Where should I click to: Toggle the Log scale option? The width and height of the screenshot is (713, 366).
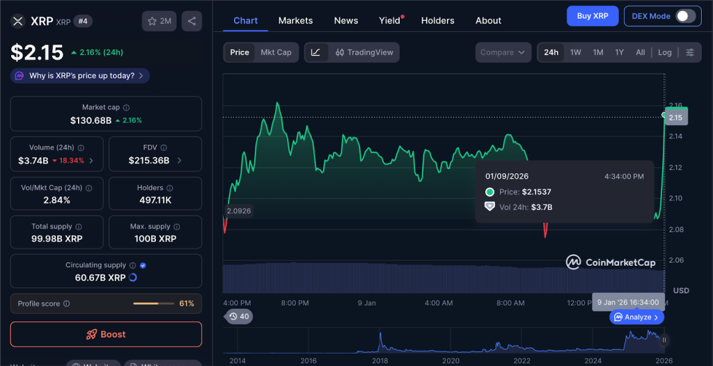click(x=665, y=52)
